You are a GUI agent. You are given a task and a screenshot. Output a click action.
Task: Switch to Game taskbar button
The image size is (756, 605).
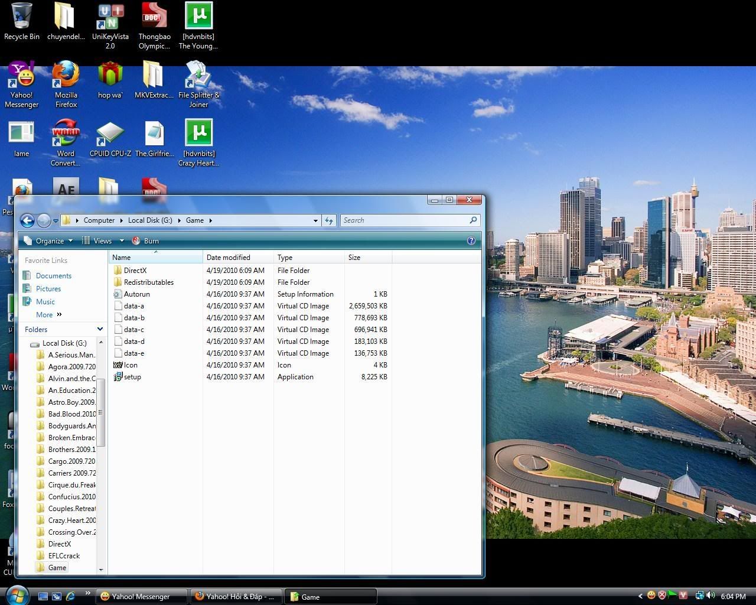pyautogui.click(x=331, y=596)
